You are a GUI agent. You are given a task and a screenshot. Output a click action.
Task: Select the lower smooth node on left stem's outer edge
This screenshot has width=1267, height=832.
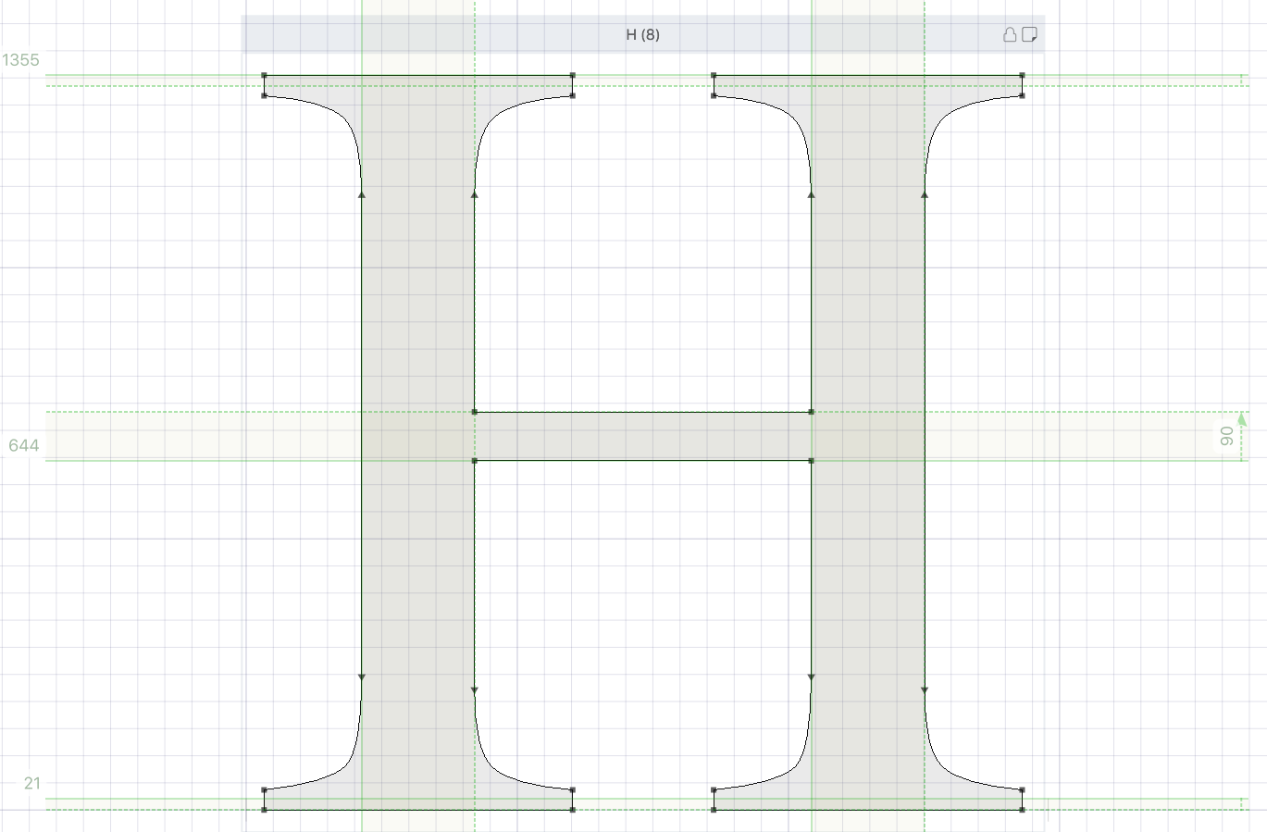362,677
